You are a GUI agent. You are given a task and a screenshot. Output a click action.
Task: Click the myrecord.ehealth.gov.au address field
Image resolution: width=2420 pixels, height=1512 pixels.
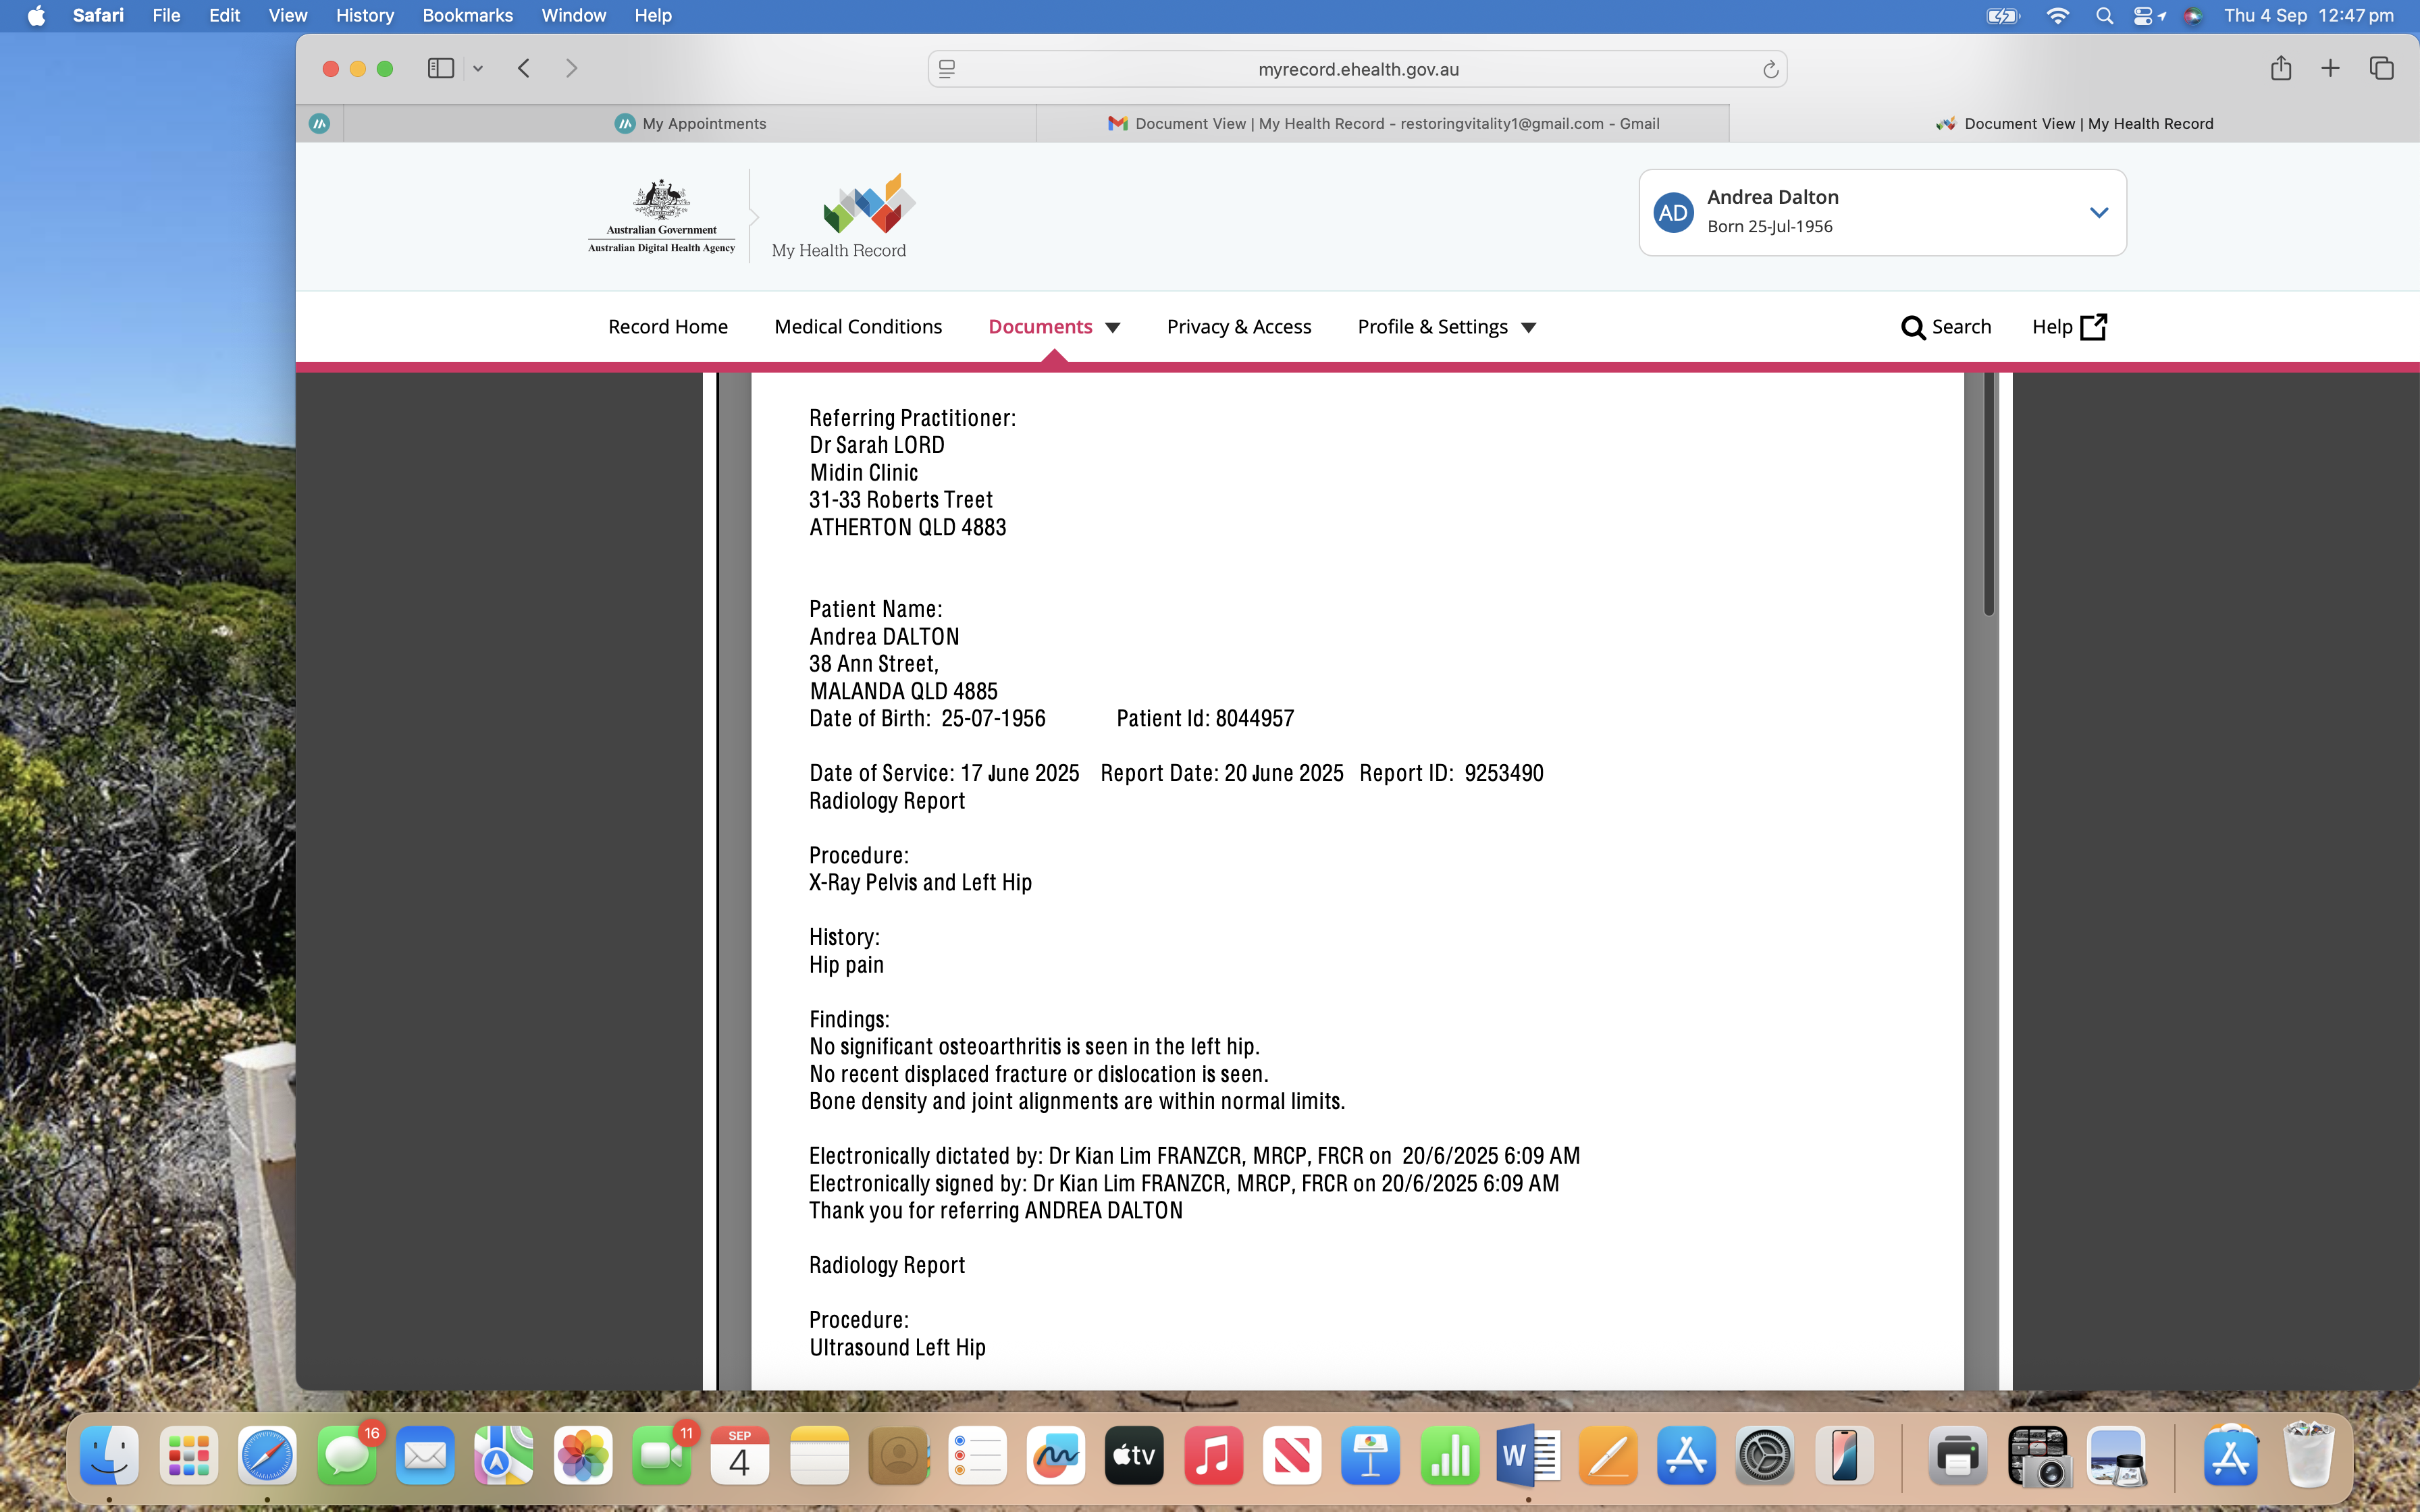[x=1357, y=69]
